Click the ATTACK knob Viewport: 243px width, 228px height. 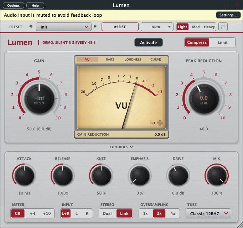coord(24,176)
